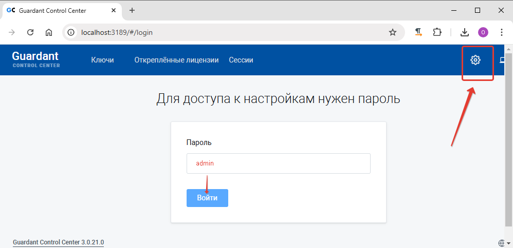
Task: Bookmark this page with the star icon
Action: click(392, 32)
